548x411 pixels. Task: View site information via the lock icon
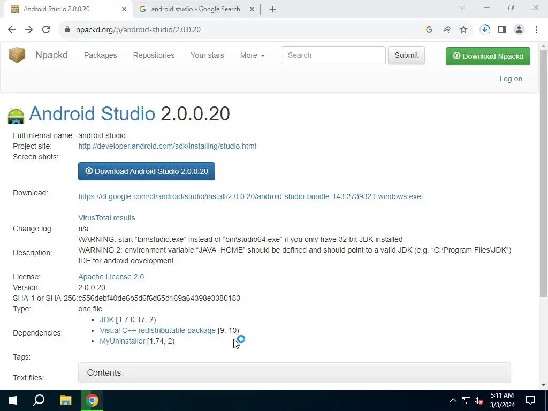[x=67, y=30]
